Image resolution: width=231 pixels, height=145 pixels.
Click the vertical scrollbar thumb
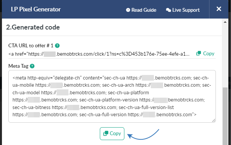pos(225,116)
